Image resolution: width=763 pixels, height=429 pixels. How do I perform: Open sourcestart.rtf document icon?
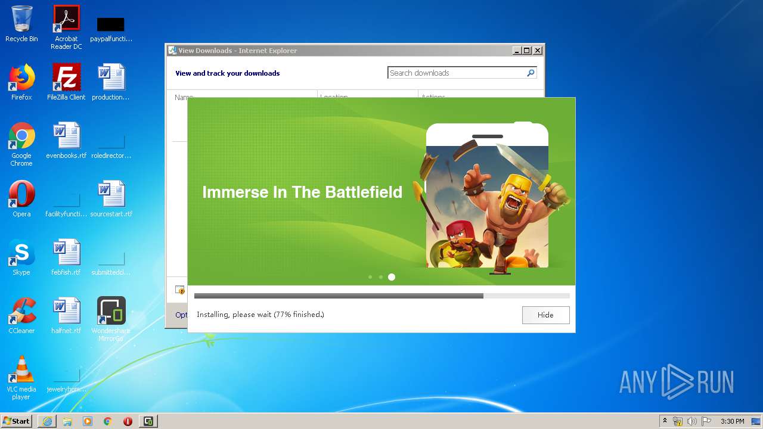pos(111,199)
